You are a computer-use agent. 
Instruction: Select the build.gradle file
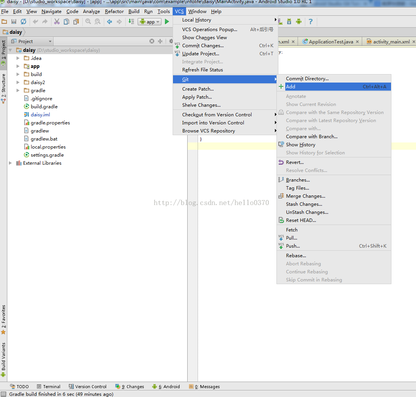[x=44, y=106]
